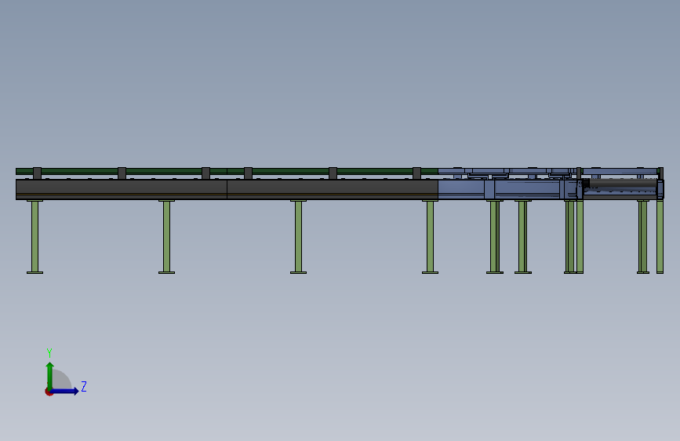This screenshot has height=441, width=680.
Task: Click the "Y" label on the orientation triad
Action: coord(49,353)
